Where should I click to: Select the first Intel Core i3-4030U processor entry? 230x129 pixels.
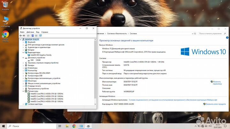[47, 94]
